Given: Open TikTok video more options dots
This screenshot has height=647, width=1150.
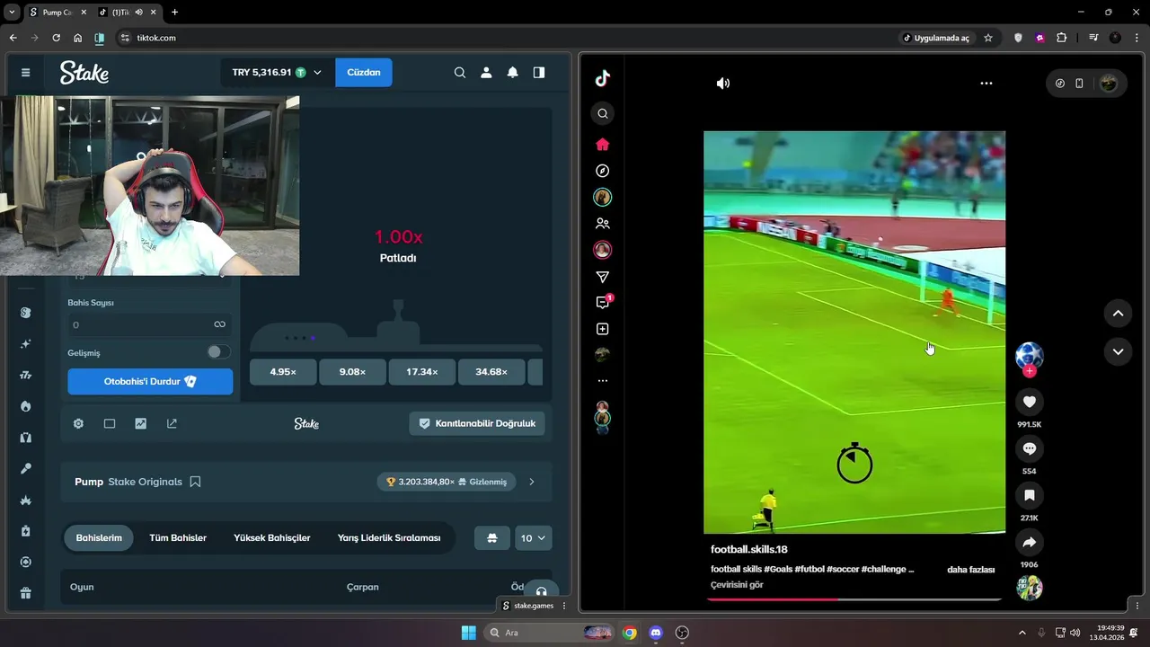Looking at the screenshot, I should [986, 83].
